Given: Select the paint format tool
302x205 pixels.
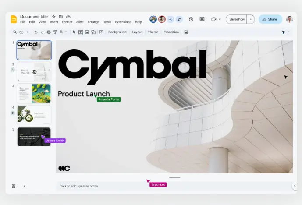Looking at the screenshot, I should (55, 32).
